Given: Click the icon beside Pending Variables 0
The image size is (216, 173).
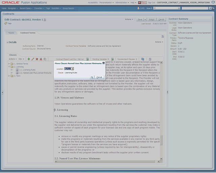Looking at the screenshot, I should click(112, 59).
